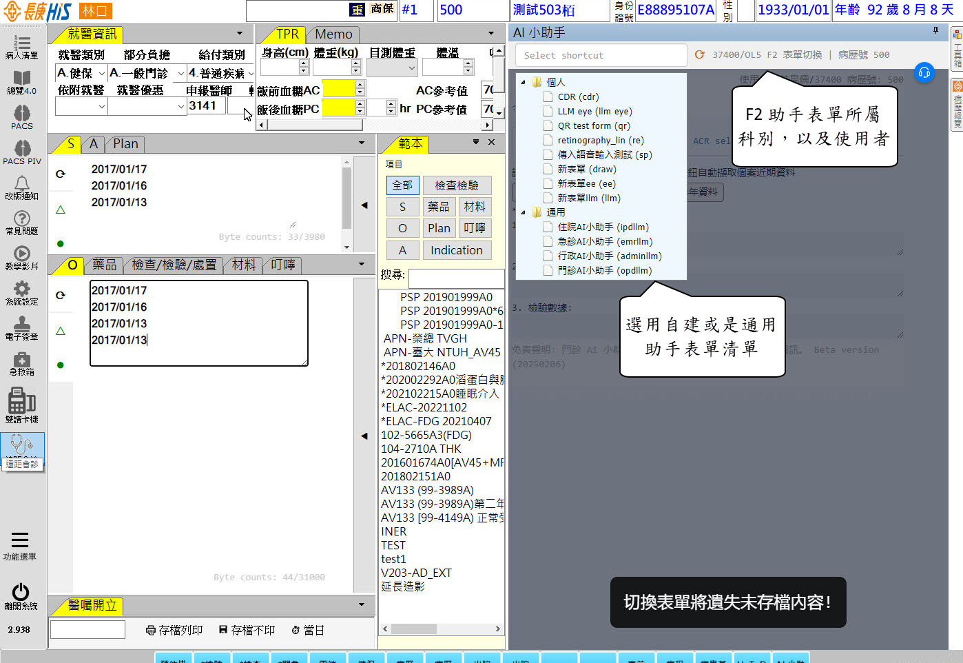Open 系統設定 gear icon
Screen dimensions: 963x663
pyautogui.click(x=22, y=292)
